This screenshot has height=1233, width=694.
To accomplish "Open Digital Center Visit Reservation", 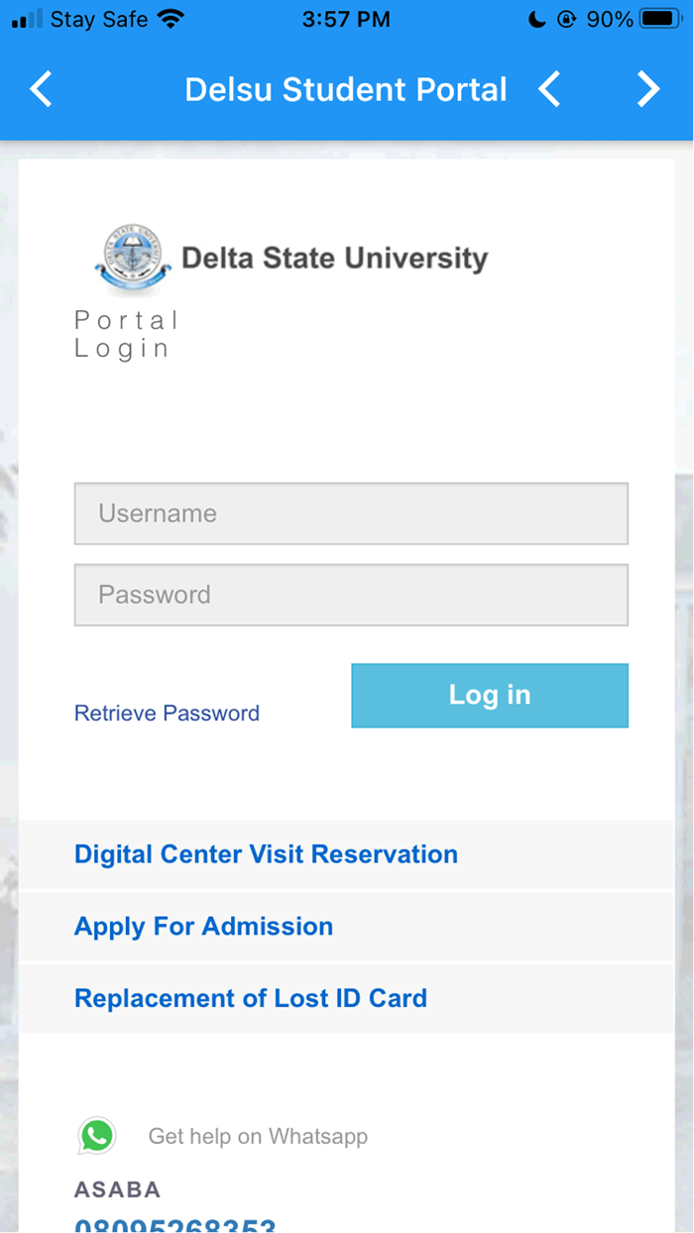I will pos(266,854).
